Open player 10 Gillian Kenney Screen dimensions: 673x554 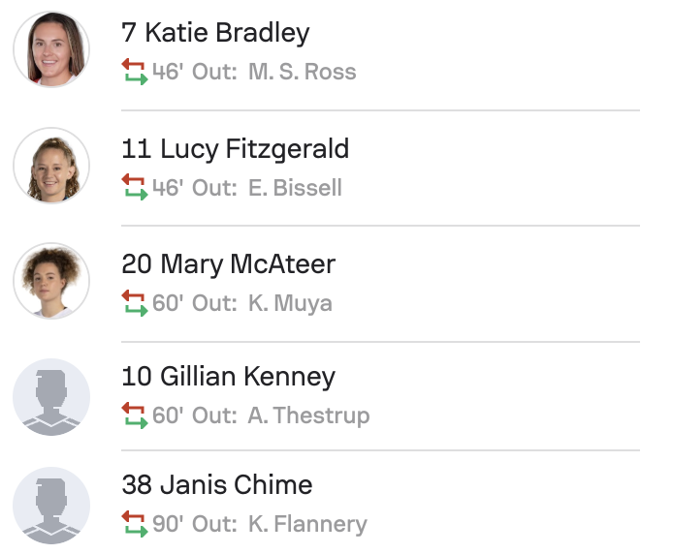click(x=228, y=376)
